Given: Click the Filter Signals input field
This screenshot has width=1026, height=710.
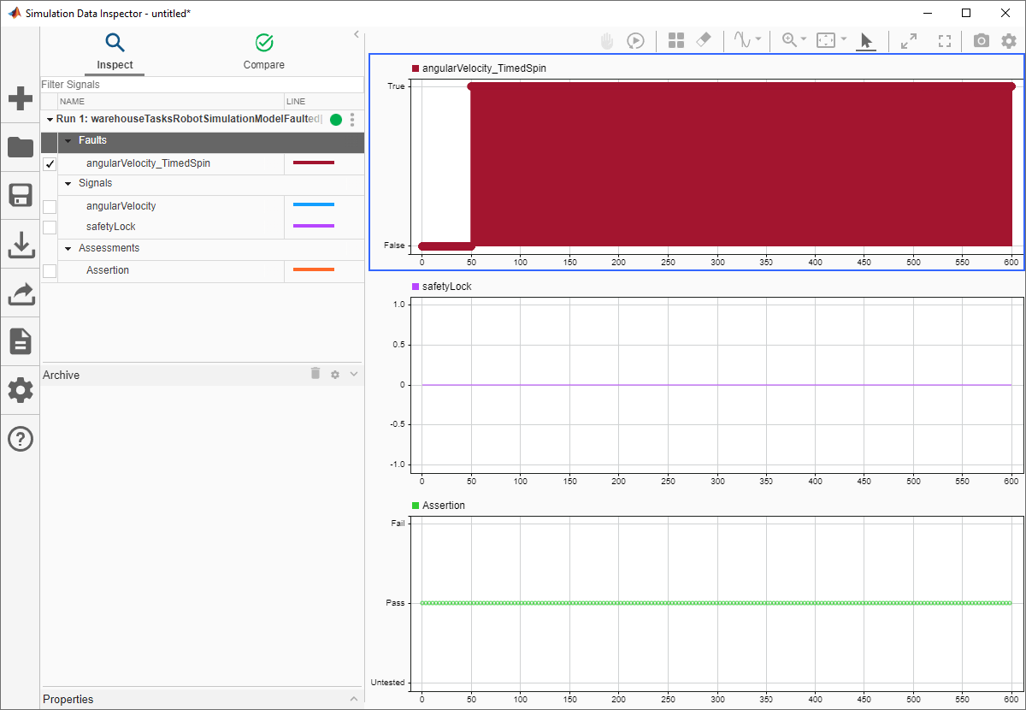Looking at the screenshot, I should [202, 85].
